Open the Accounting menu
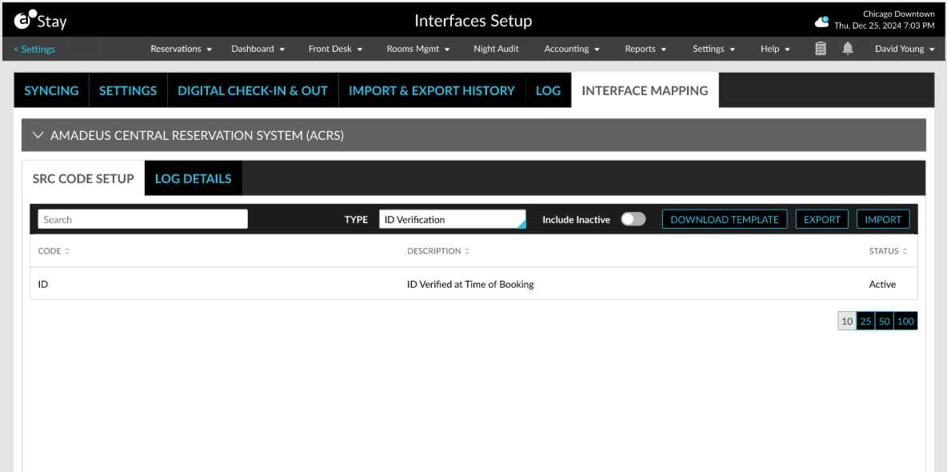The image size is (947, 472). 572,49
